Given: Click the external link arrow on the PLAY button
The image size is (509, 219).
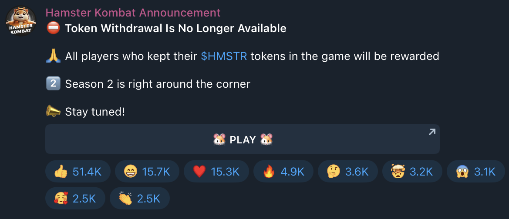Looking at the screenshot, I should (x=432, y=132).
